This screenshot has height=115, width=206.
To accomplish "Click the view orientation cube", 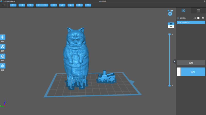I will tap(170, 14).
